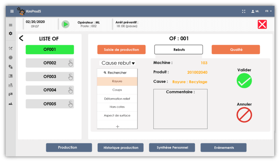Switch to the Qualité tab
Screen dimensions: 280x162
coord(236,49)
